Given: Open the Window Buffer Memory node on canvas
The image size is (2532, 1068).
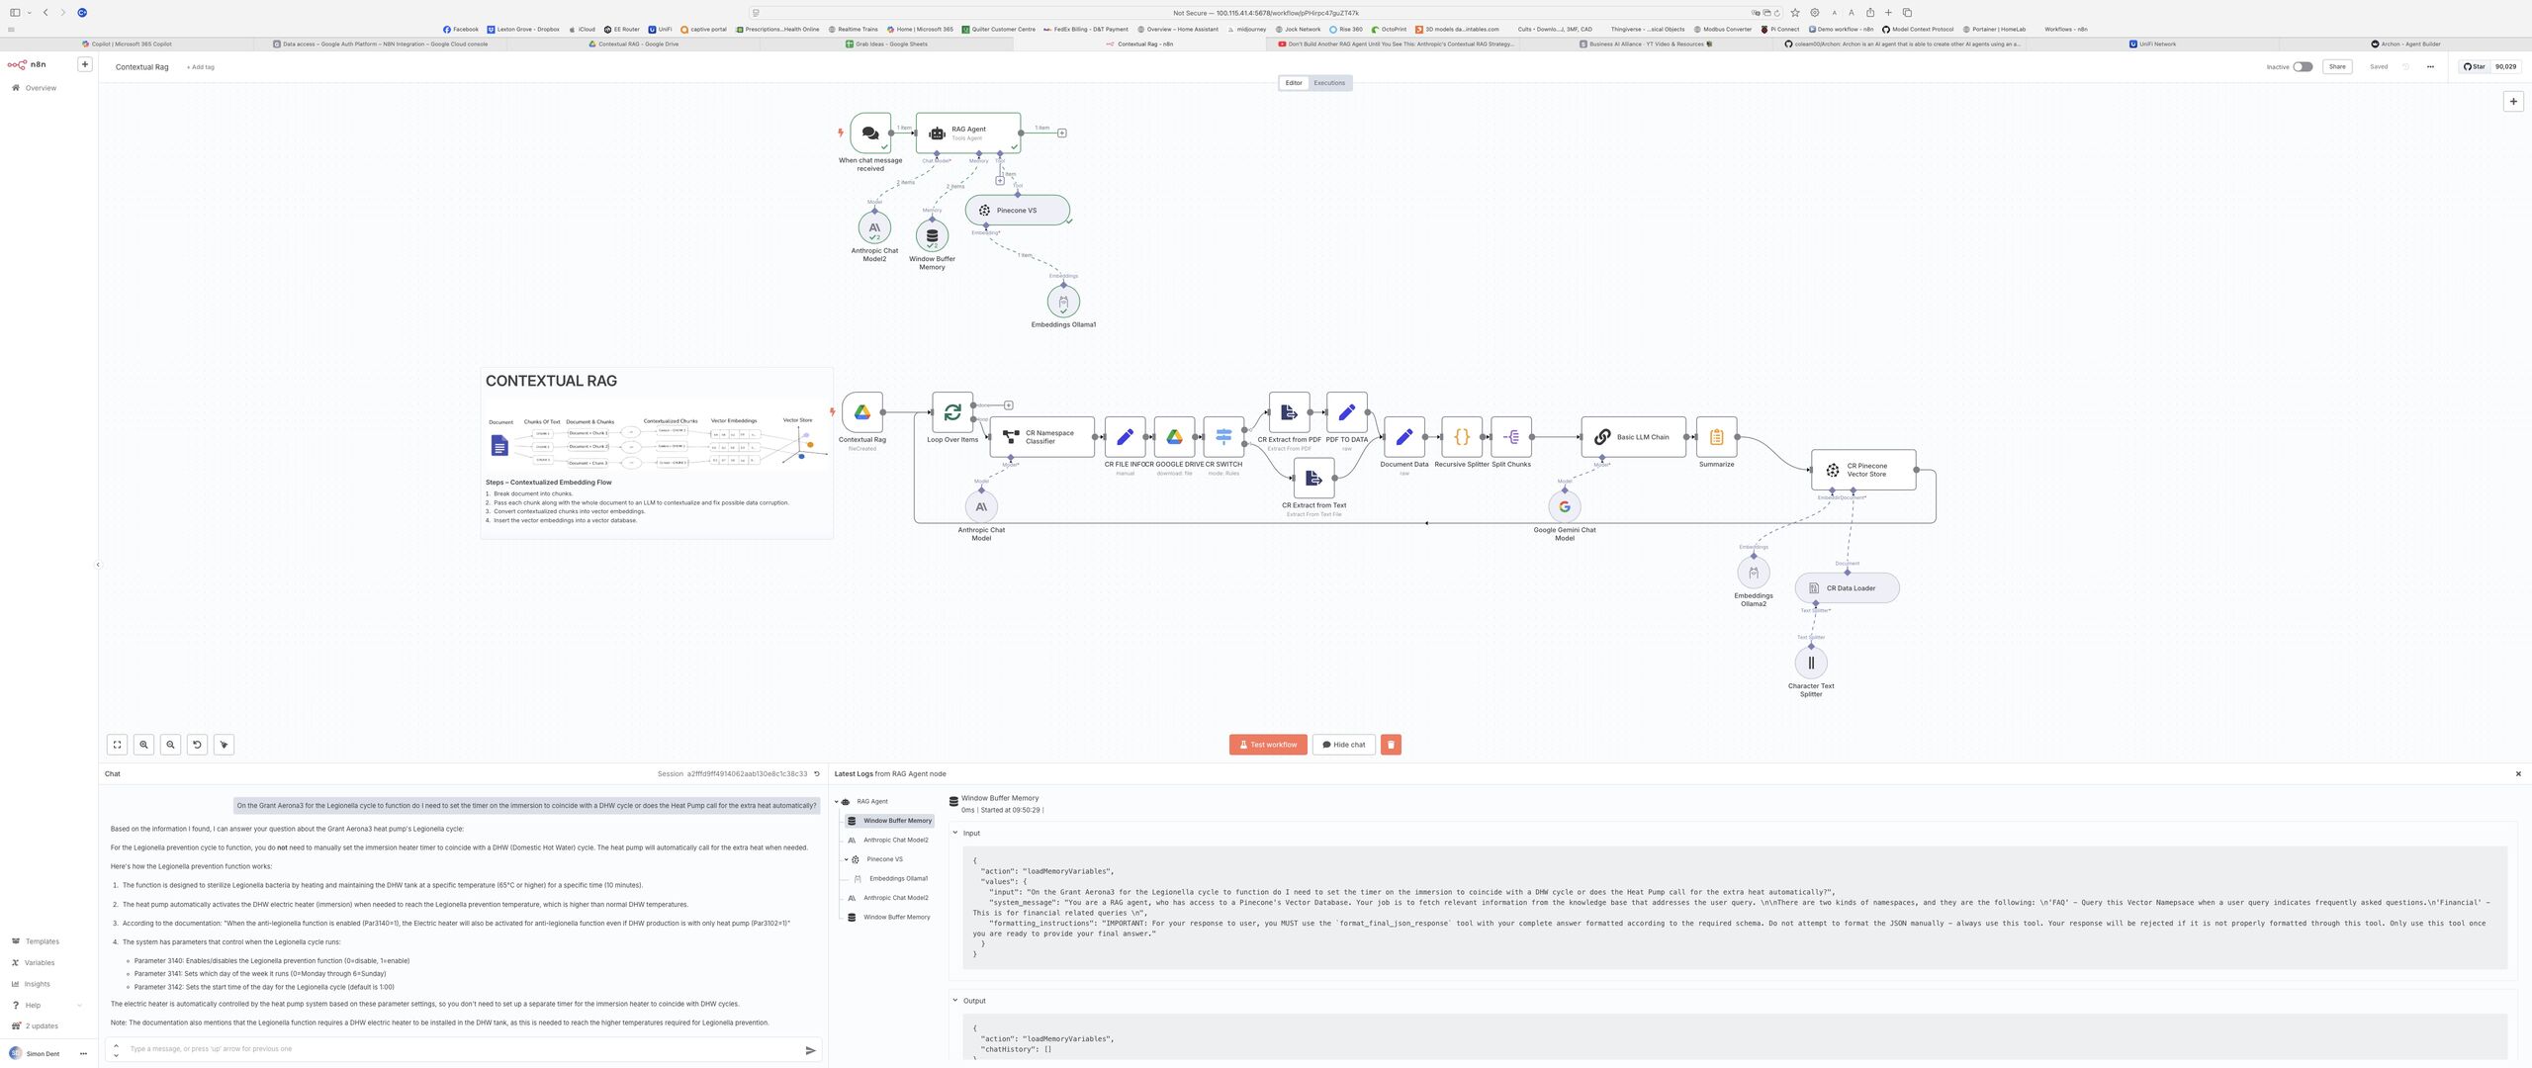Looking at the screenshot, I should pyautogui.click(x=932, y=236).
